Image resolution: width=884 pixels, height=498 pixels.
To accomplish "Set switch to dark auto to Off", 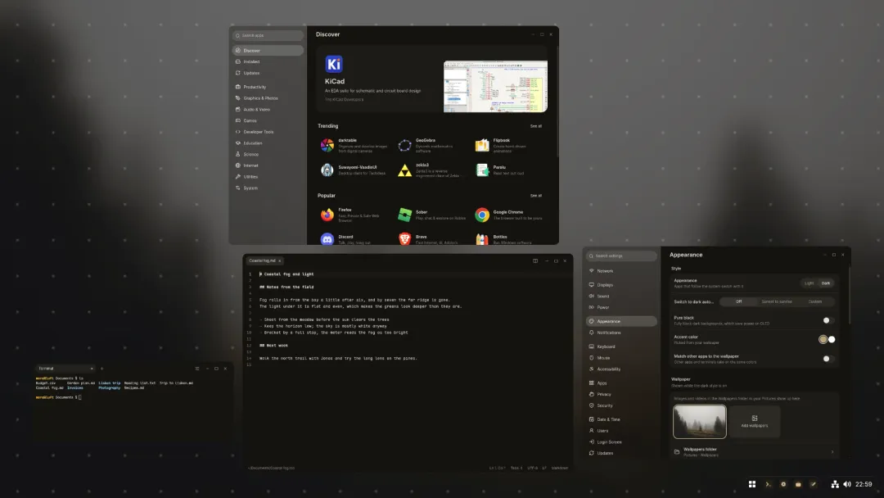I will [x=738, y=301].
